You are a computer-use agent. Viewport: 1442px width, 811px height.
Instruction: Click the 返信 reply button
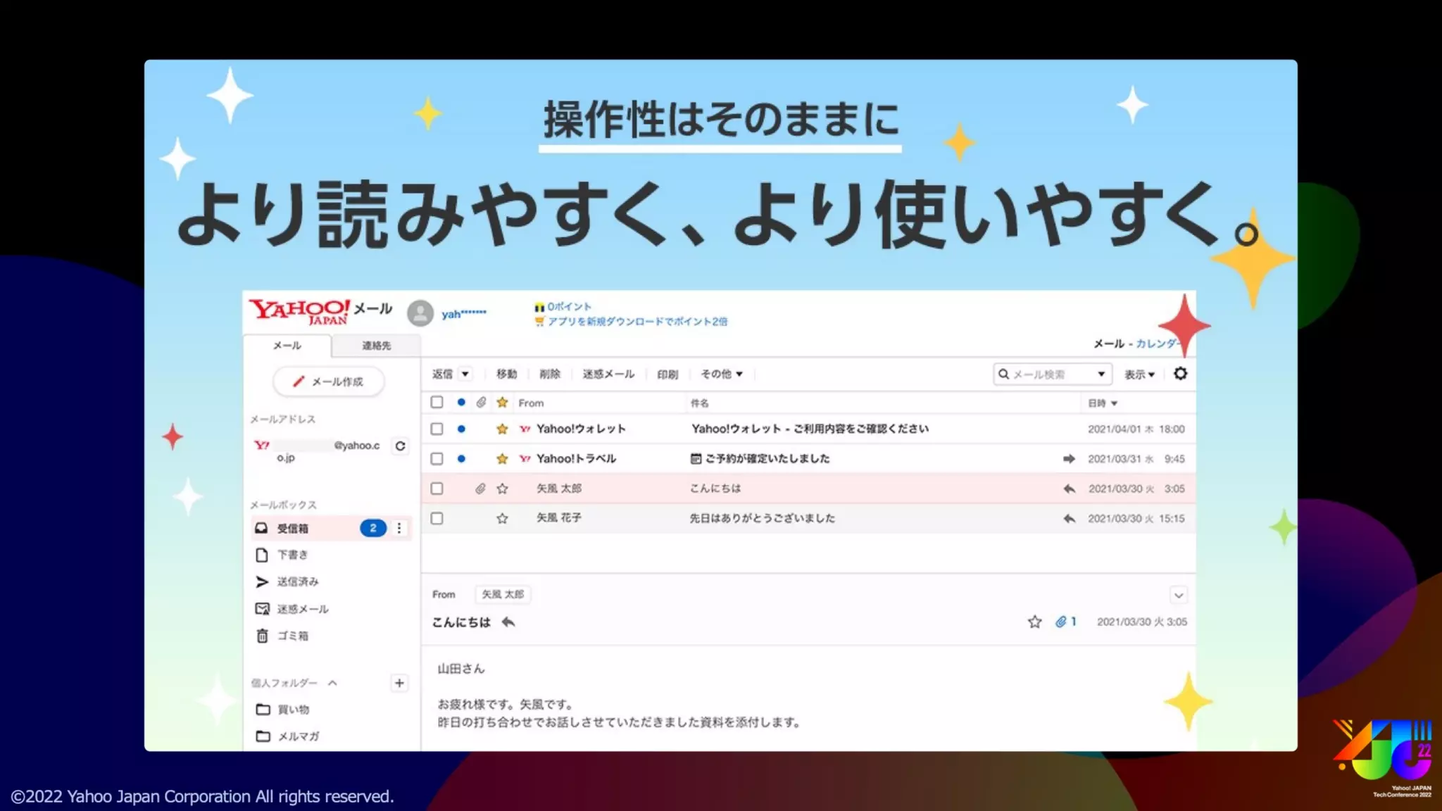pos(443,374)
